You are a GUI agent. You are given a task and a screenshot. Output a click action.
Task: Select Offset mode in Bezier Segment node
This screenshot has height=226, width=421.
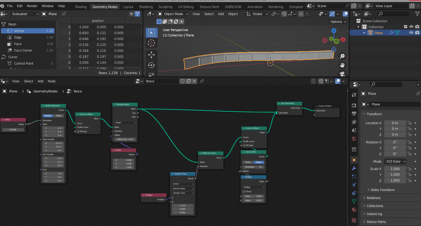pyautogui.click(x=59, y=115)
